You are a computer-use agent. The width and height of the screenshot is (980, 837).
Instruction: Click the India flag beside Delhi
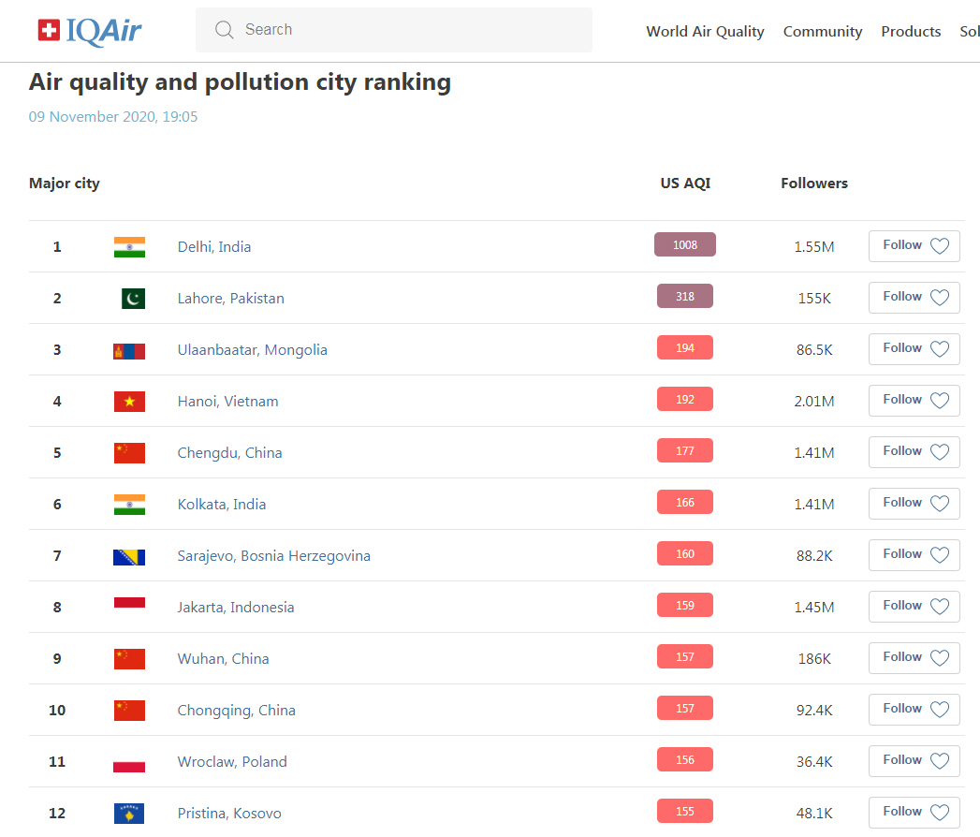129,247
